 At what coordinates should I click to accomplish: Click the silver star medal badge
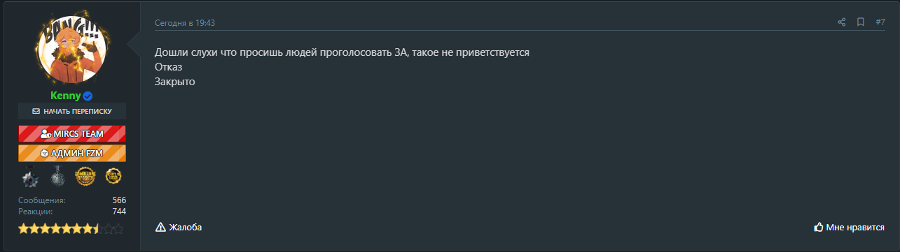[x=30, y=177]
